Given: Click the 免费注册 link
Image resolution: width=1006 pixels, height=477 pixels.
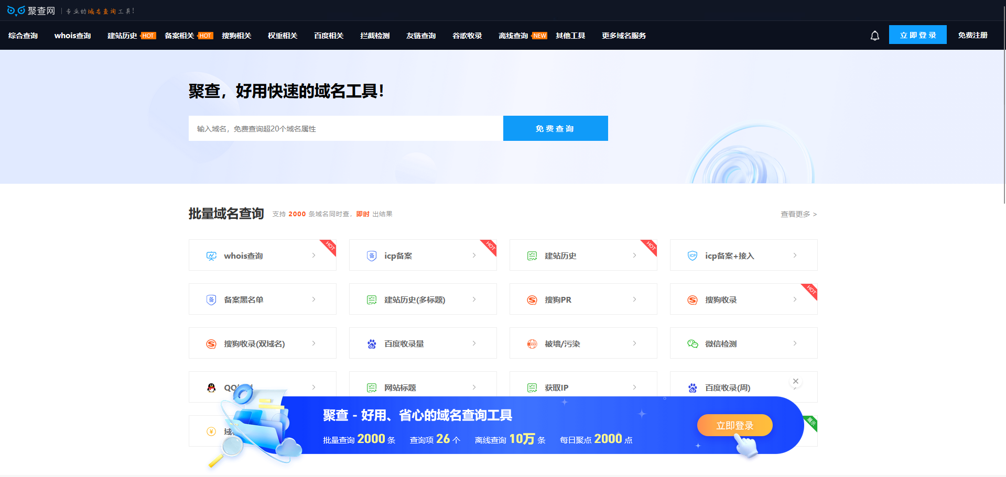Looking at the screenshot, I should point(973,35).
